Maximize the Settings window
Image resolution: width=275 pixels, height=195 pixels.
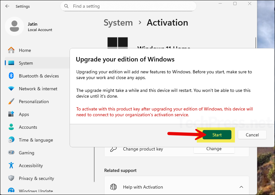tap(235, 4)
